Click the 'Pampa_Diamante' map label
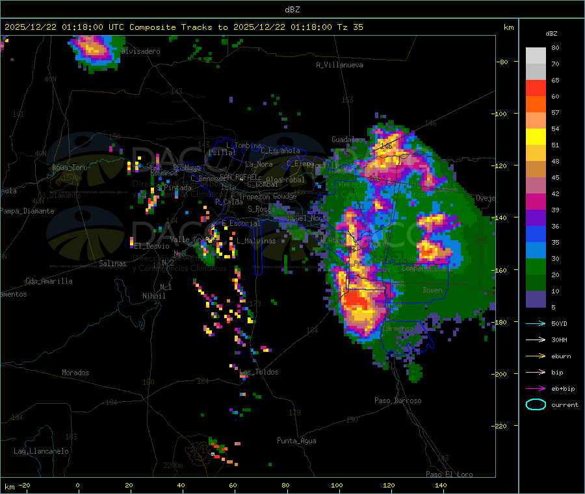Viewport: 585px width, 494px height. [27, 211]
